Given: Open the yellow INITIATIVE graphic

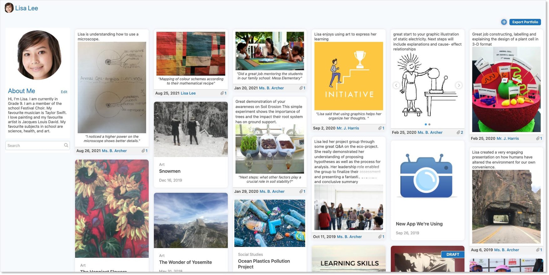Looking at the screenshot, I should (349, 76).
